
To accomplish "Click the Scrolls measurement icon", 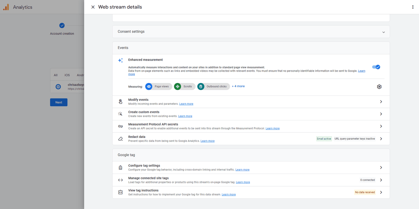I will click(178, 86).
